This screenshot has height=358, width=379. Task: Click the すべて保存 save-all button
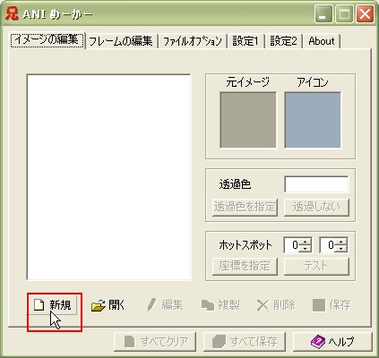(x=245, y=342)
